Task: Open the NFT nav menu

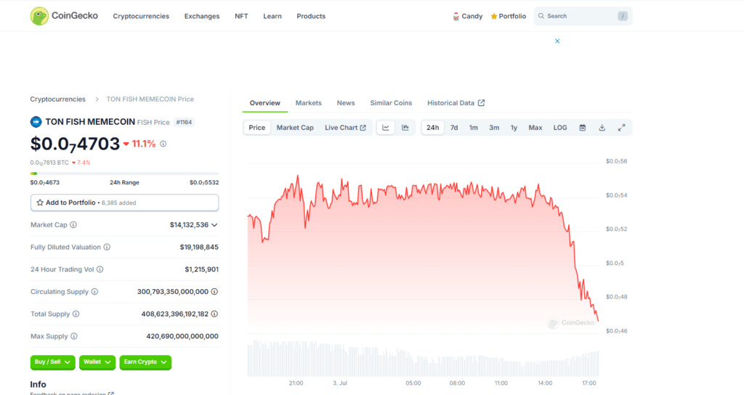Action: (x=241, y=16)
